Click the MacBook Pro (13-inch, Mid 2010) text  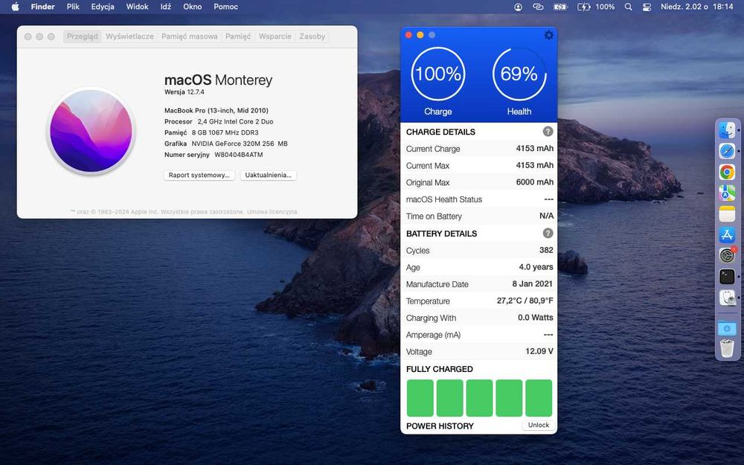tap(217, 111)
